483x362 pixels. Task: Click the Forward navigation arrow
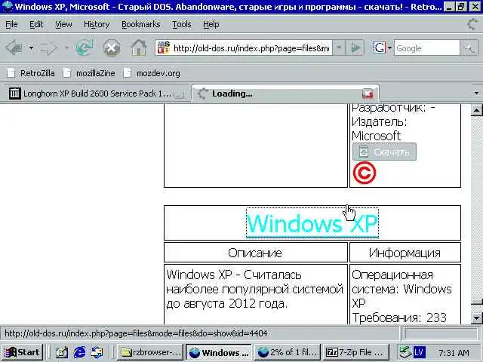[x=48, y=48]
